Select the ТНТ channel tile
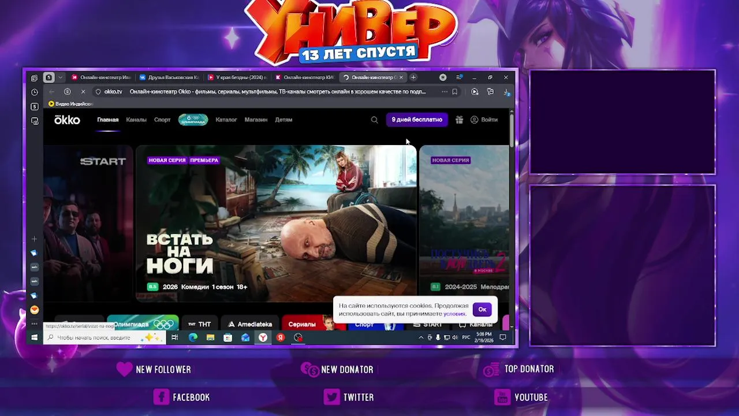 click(x=199, y=324)
